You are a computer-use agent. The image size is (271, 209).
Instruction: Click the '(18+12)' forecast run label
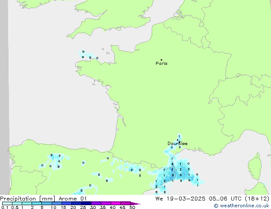[257, 199]
